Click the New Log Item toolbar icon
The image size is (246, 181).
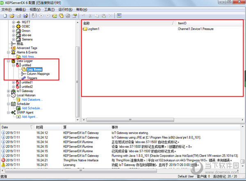pos(55,16)
